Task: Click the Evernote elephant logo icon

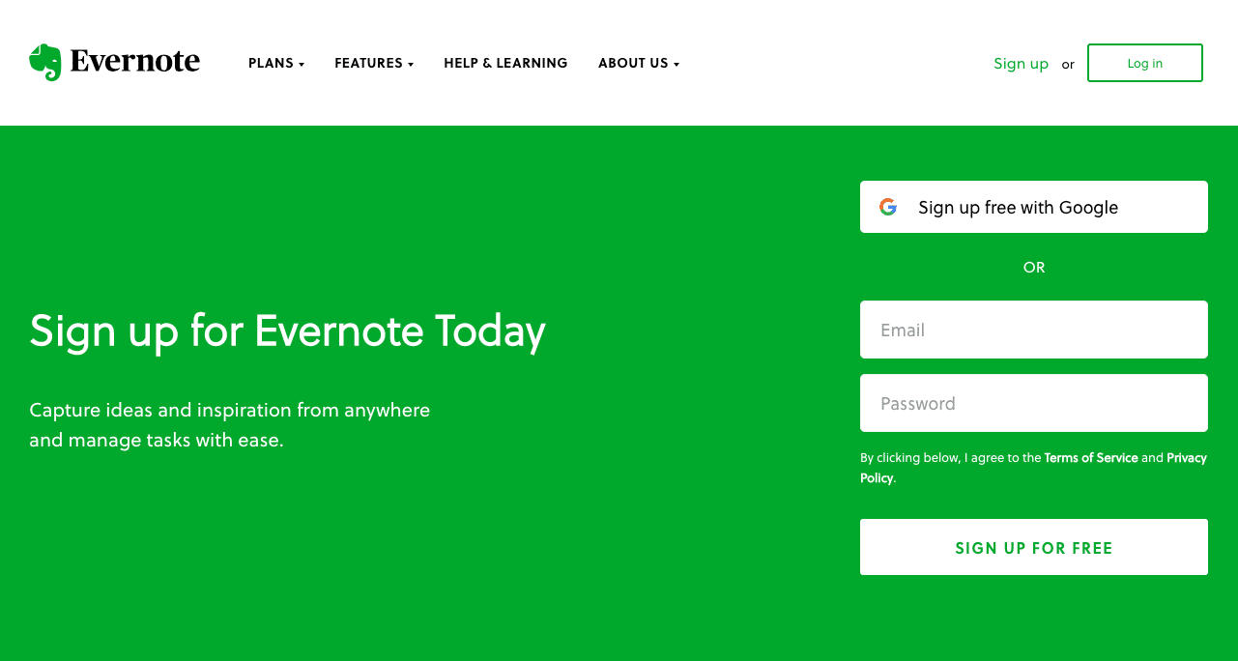Action: click(45, 62)
